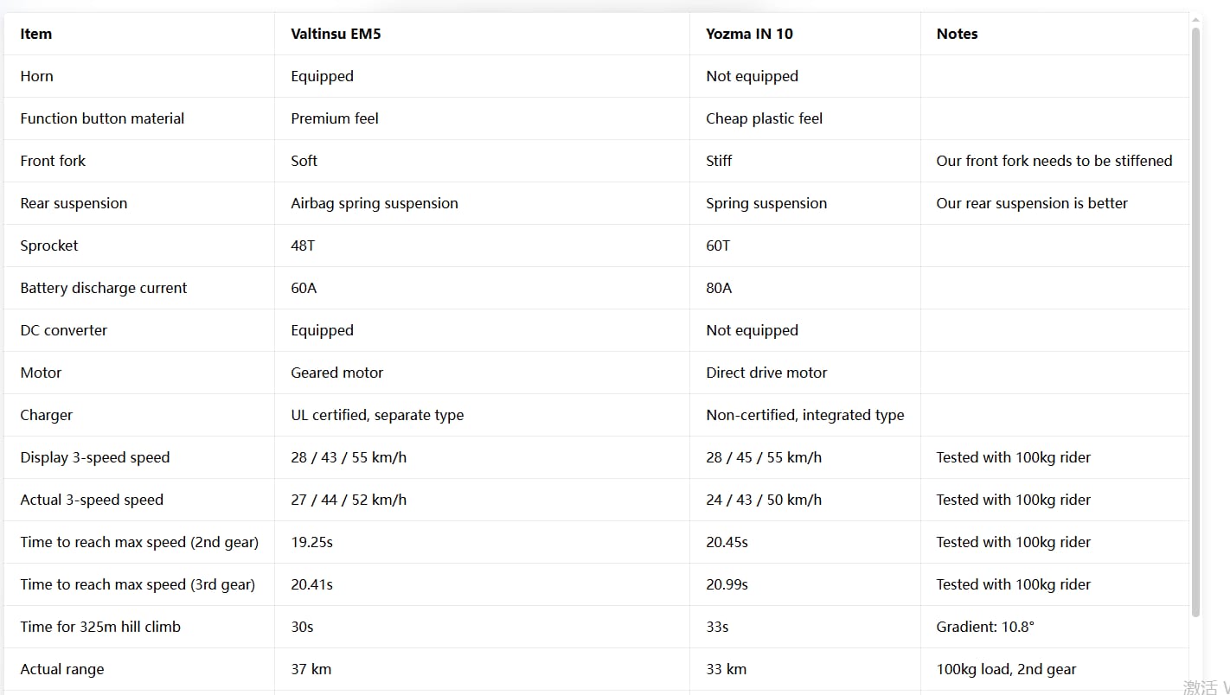Image resolution: width=1230 pixels, height=695 pixels.
Task: Select the 'Our rear suspension is better' note
Action: point(1032,203)
